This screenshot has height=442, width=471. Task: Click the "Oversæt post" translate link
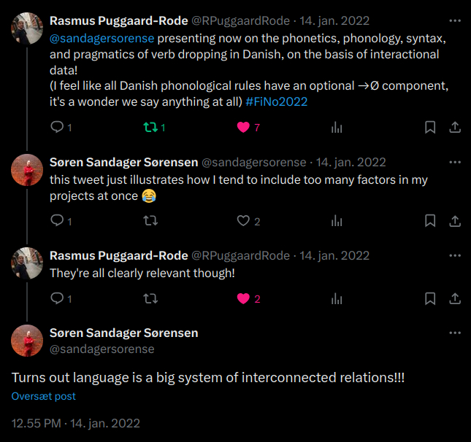point(43,396)
